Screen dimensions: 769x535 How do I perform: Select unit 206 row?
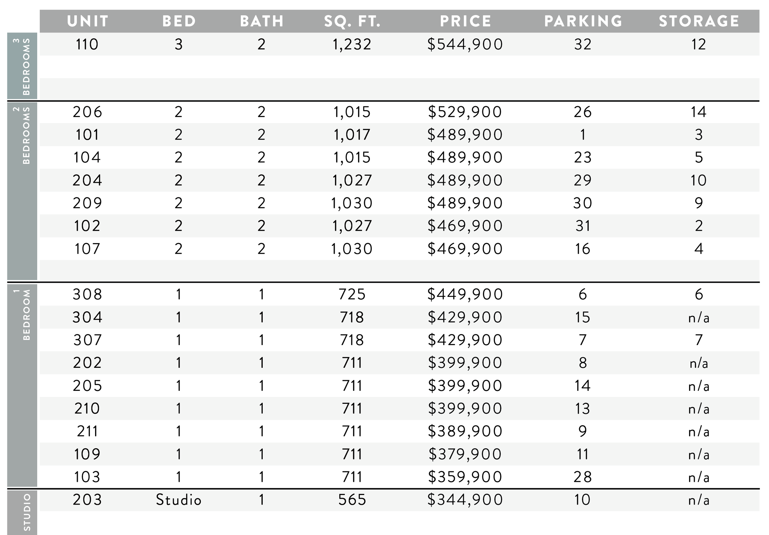click(x=399, y=112)
